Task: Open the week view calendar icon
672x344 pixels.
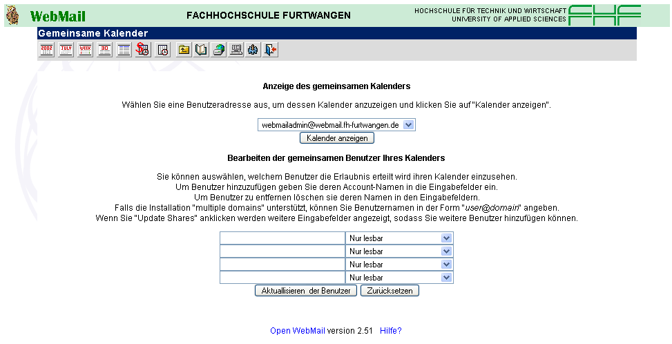Action: coord(85,50)
